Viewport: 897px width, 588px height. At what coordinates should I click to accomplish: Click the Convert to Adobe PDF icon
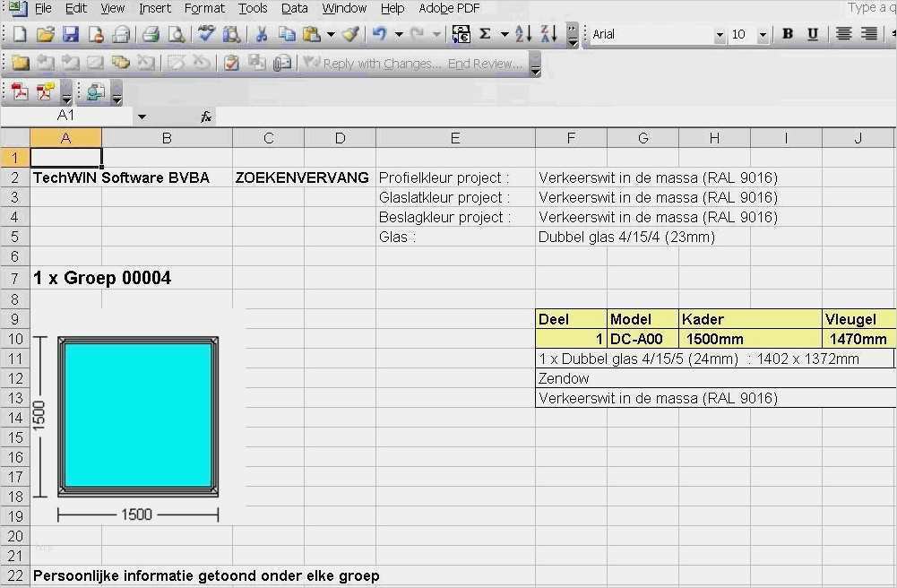(x=19, y=91)
